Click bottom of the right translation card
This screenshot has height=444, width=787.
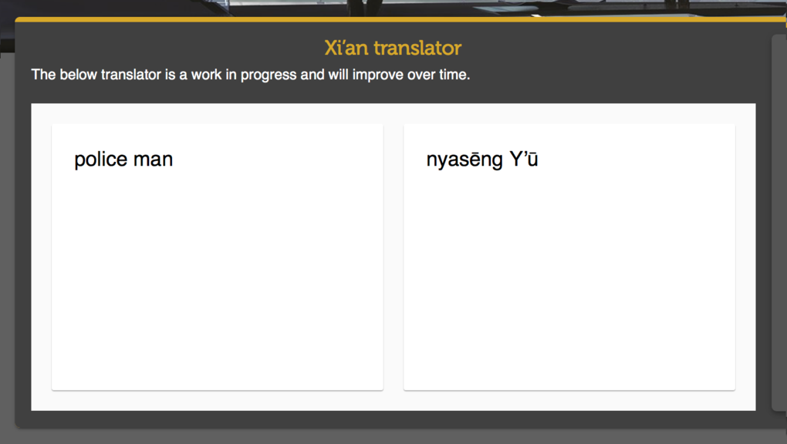569,378
